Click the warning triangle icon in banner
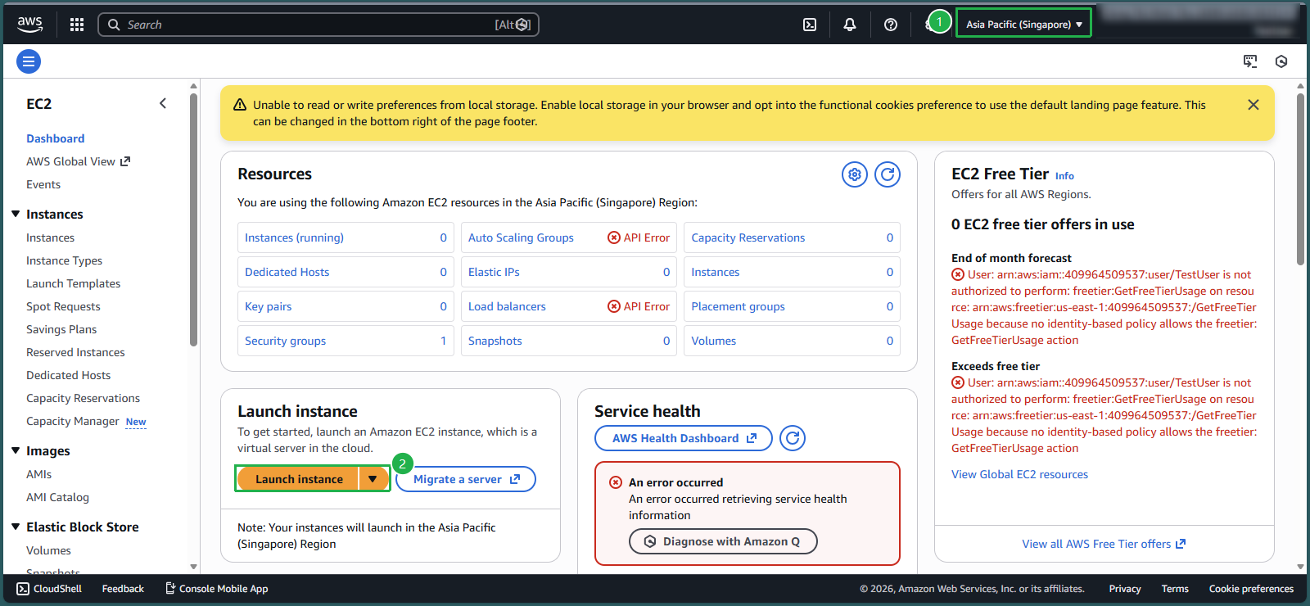This screenshot has height=606, width=1310. click(x=240, y=105)
